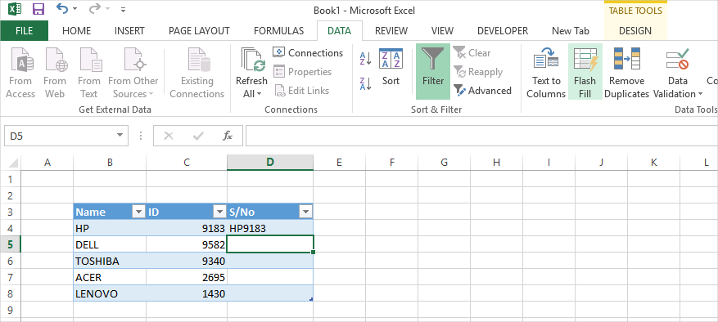Screen dimensions: 718x322
Task: Cancel the formula bar entry
Action: (x=169, y=136)
